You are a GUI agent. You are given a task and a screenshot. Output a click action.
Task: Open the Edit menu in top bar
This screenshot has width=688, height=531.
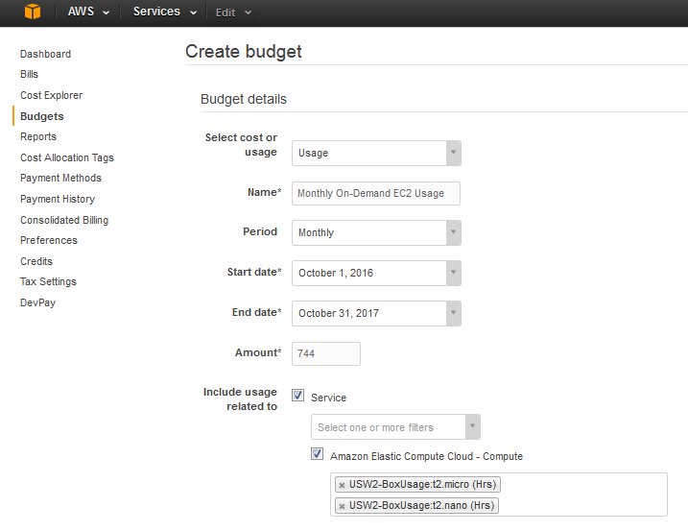pyautogui.click(x=233, y=12)
